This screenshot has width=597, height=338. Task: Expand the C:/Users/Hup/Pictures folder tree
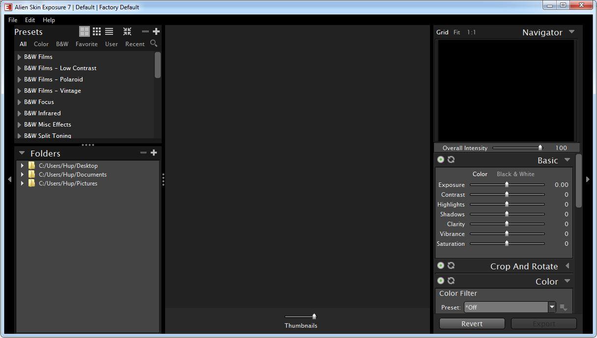(22, 183)
